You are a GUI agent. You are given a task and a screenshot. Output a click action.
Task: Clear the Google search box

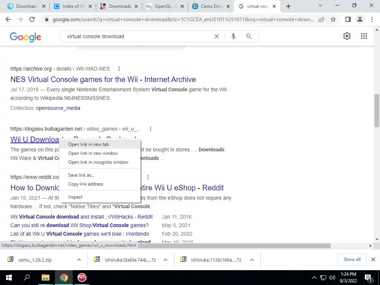(217, 36)
